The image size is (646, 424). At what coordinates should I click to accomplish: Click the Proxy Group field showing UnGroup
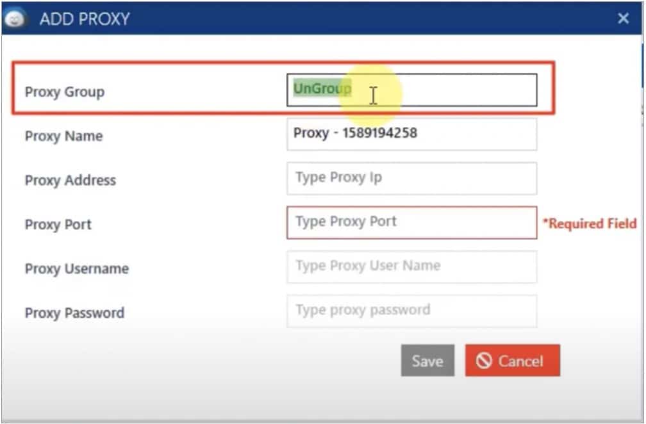point(411,90)
